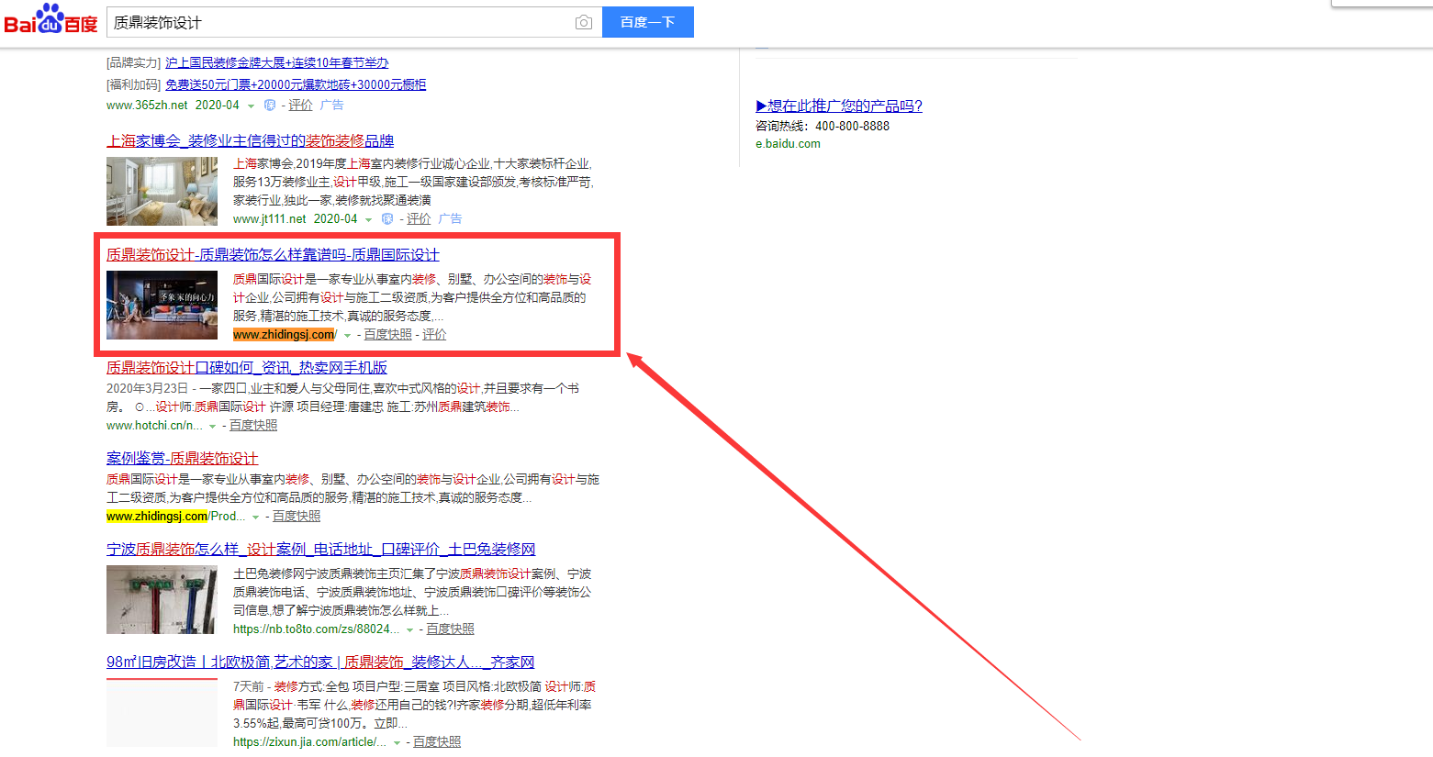Open camera image search icon
The width and height of the screenshot is (1433, 757).
coord(584,22)
